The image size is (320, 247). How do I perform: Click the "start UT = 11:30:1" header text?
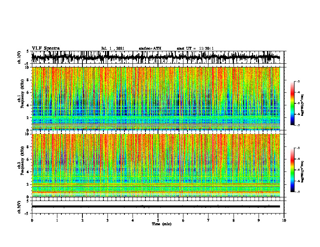point(195,48)
